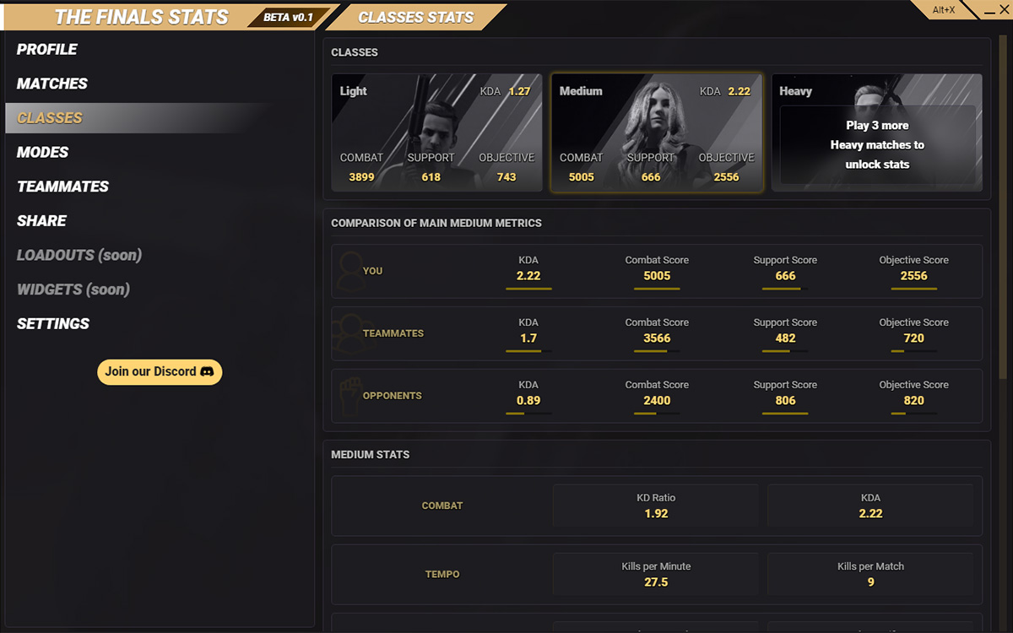Click opponents KDA value 0.89
The image size is (1013, 633).
coord(528,401)
